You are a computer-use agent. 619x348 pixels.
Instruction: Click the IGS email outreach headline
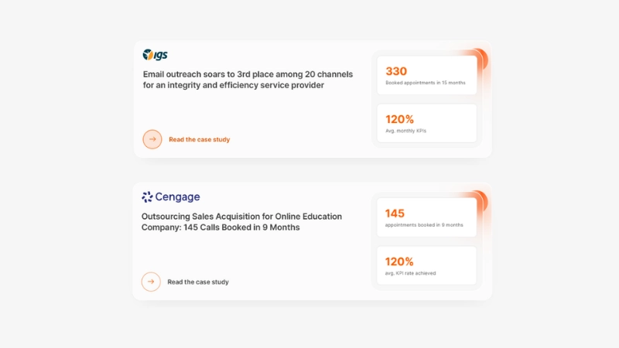point(248,80)
